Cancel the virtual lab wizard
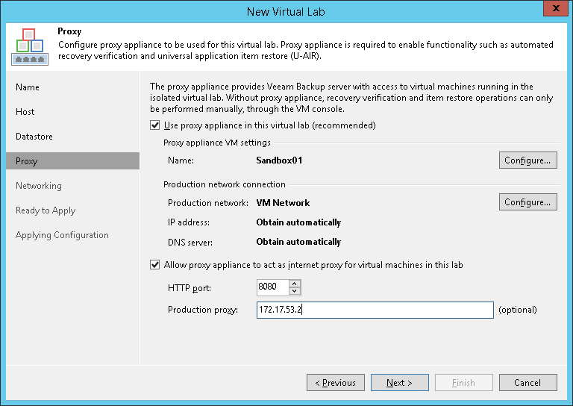573x406 pixels. coord(527,383)
